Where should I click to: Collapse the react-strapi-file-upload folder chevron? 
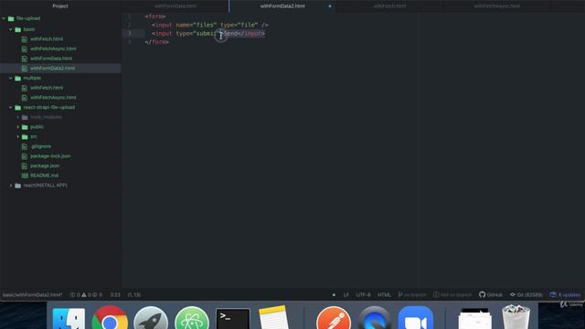[x=11, y=107]
